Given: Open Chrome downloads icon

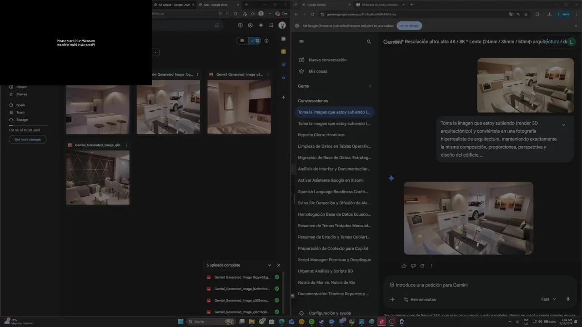Looking at the screenshot, I should pos(549,14).
